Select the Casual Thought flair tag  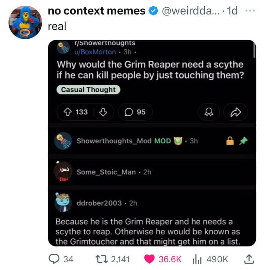click(x=88, y=90)
